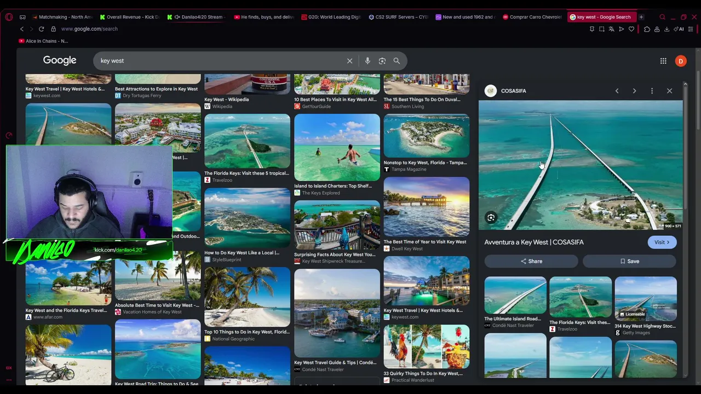Open the browser tab search icon
The width and height of the screenshot is (701, 394).
662,17
